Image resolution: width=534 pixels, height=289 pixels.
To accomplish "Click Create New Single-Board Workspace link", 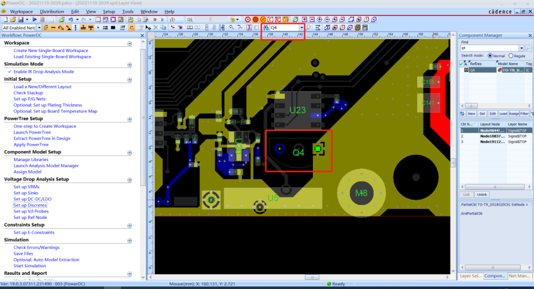I will [51, 51].
